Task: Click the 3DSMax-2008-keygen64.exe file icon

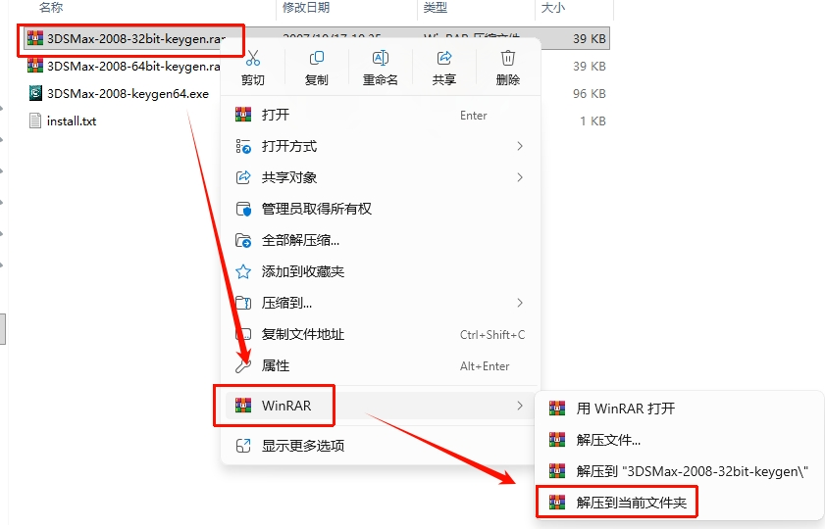Action: 35,93
